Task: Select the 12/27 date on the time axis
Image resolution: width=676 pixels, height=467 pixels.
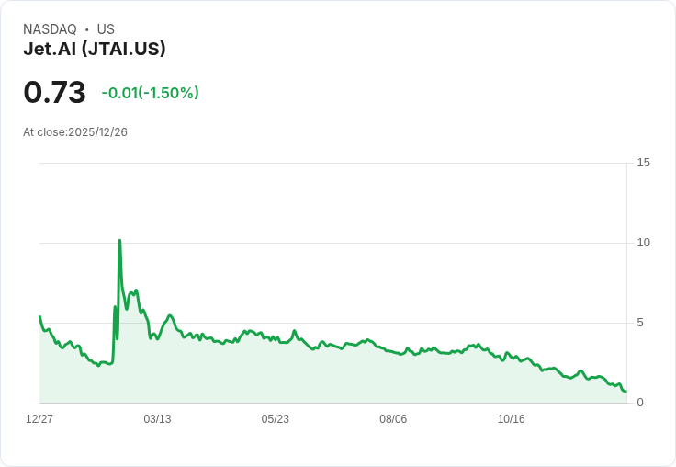Action: coord(39,419)
